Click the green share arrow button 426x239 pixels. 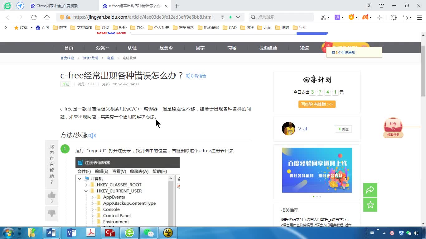[370, 190]
